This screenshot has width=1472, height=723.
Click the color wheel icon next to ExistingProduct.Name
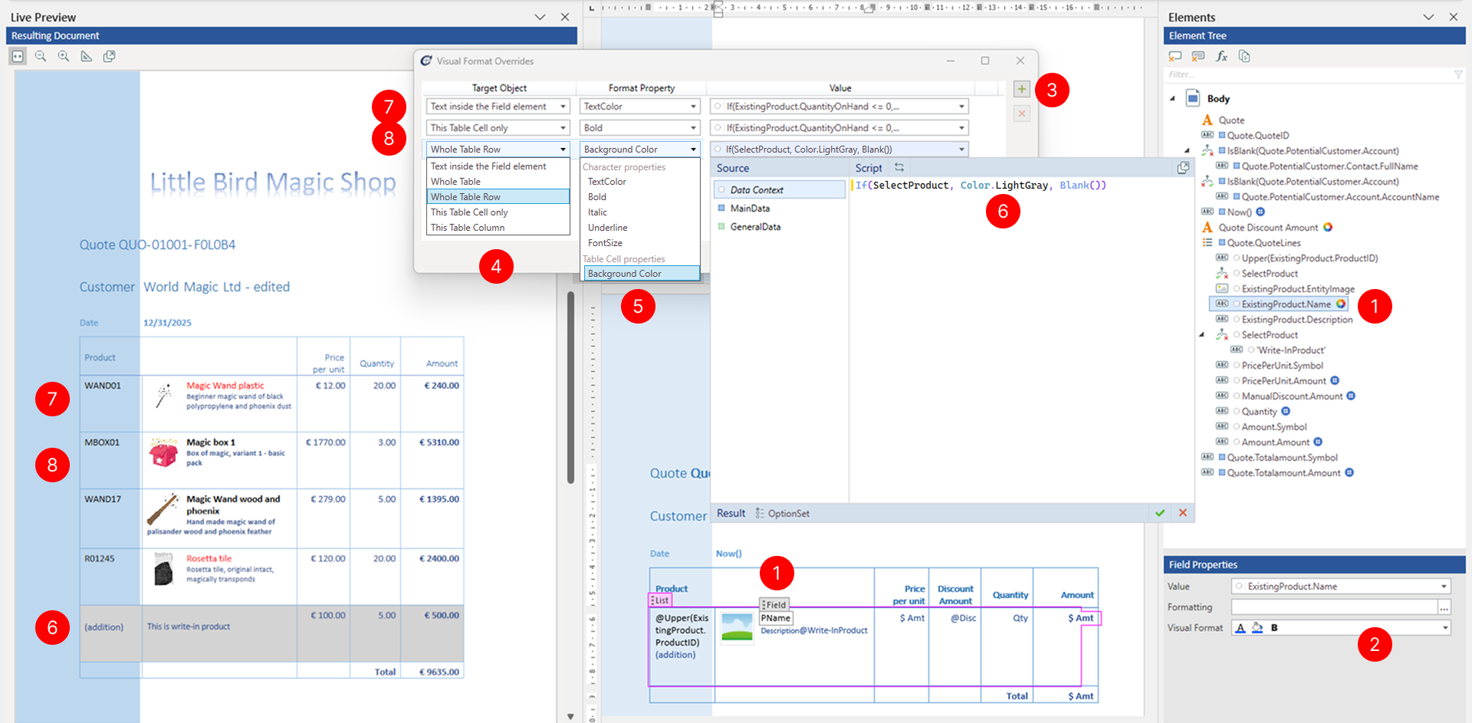[x=1341, y=304]
